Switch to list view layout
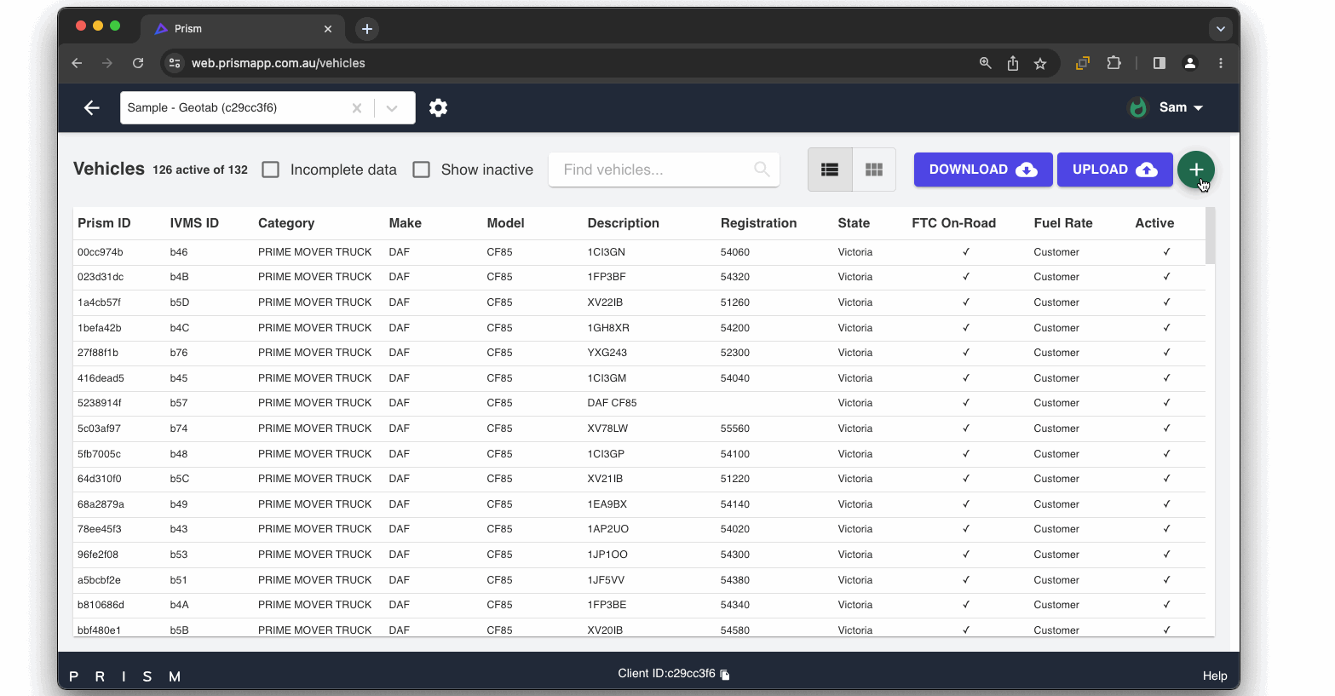 [x=830, y=170]
